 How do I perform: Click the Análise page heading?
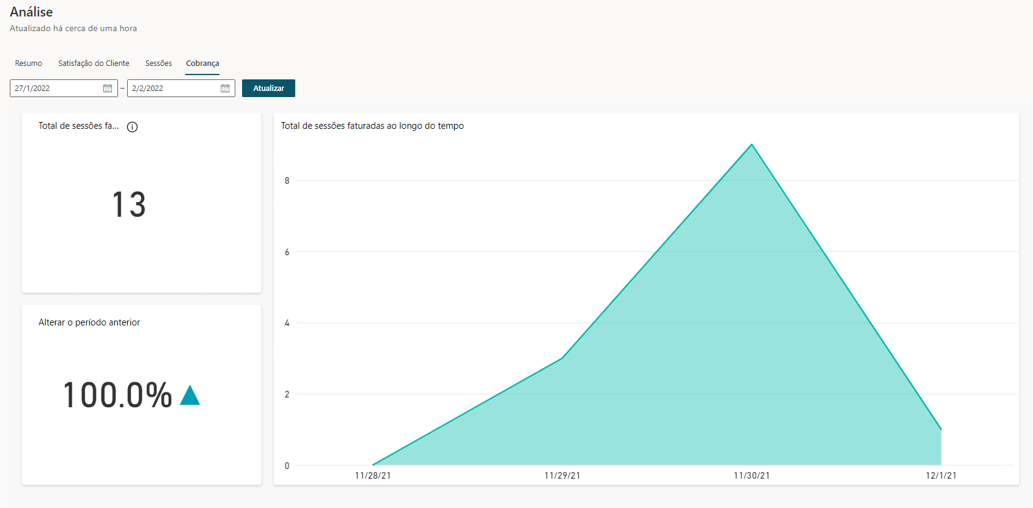(31, 12)
